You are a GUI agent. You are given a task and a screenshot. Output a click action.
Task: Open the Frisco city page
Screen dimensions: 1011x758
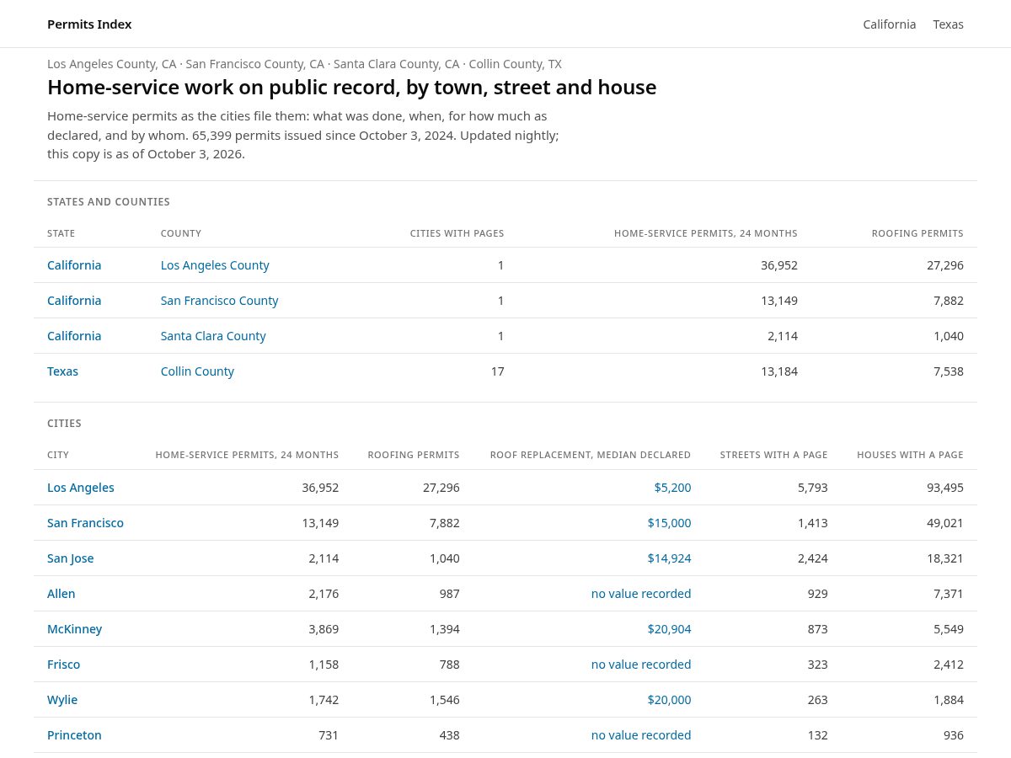(x=64, y=665)
